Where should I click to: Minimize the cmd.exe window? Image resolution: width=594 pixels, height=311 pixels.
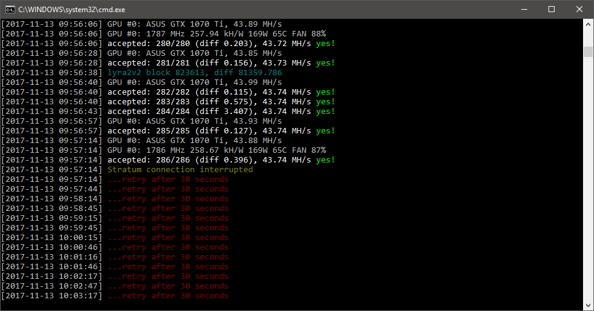[x=524, y=10]
